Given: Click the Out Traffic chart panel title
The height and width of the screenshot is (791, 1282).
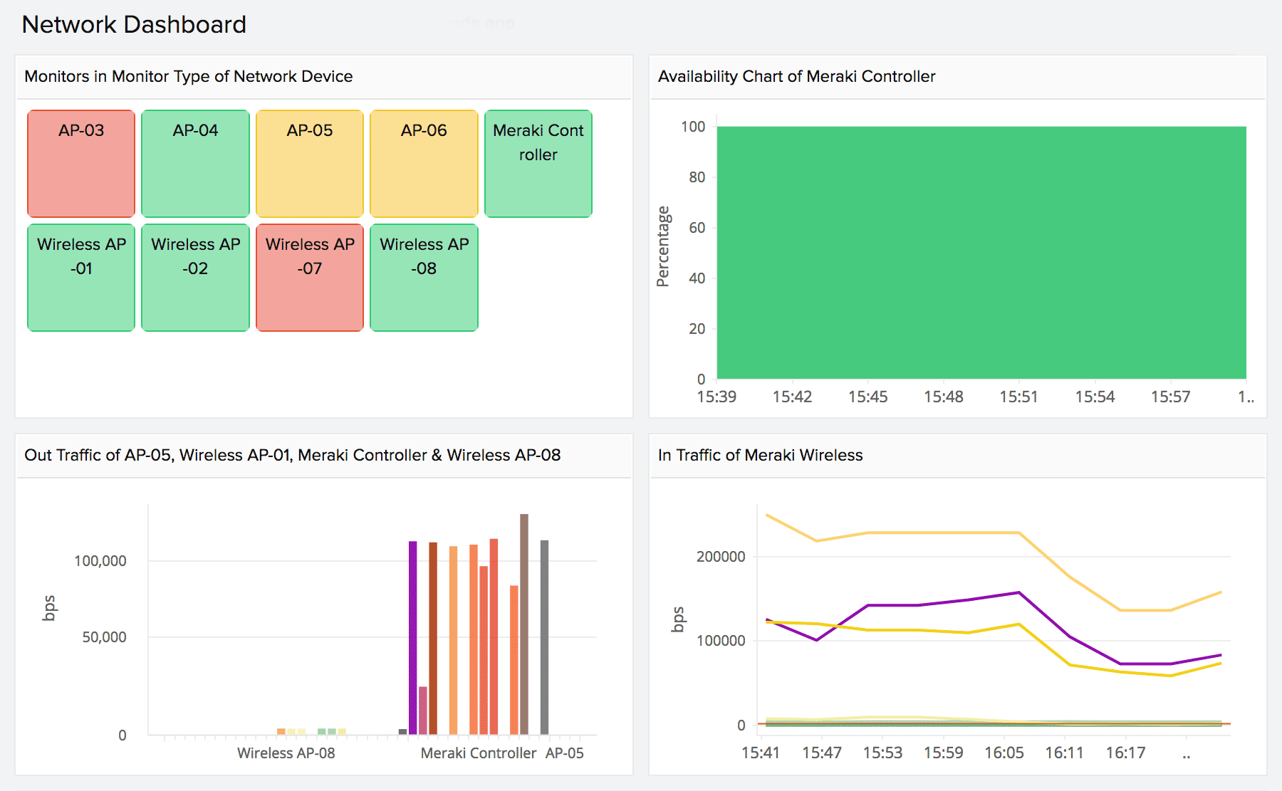Looking at the screenshot, I should click(x=292, y=455).
